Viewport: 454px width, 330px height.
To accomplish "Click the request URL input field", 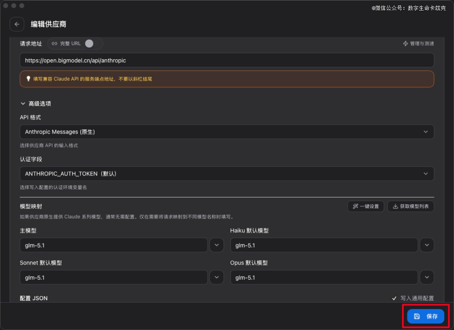I will [x=227, y=60].
